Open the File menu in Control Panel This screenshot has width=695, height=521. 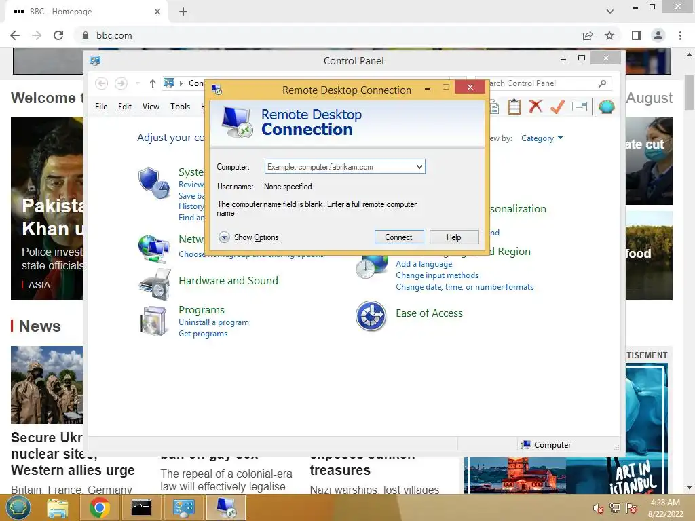[101, 107]
